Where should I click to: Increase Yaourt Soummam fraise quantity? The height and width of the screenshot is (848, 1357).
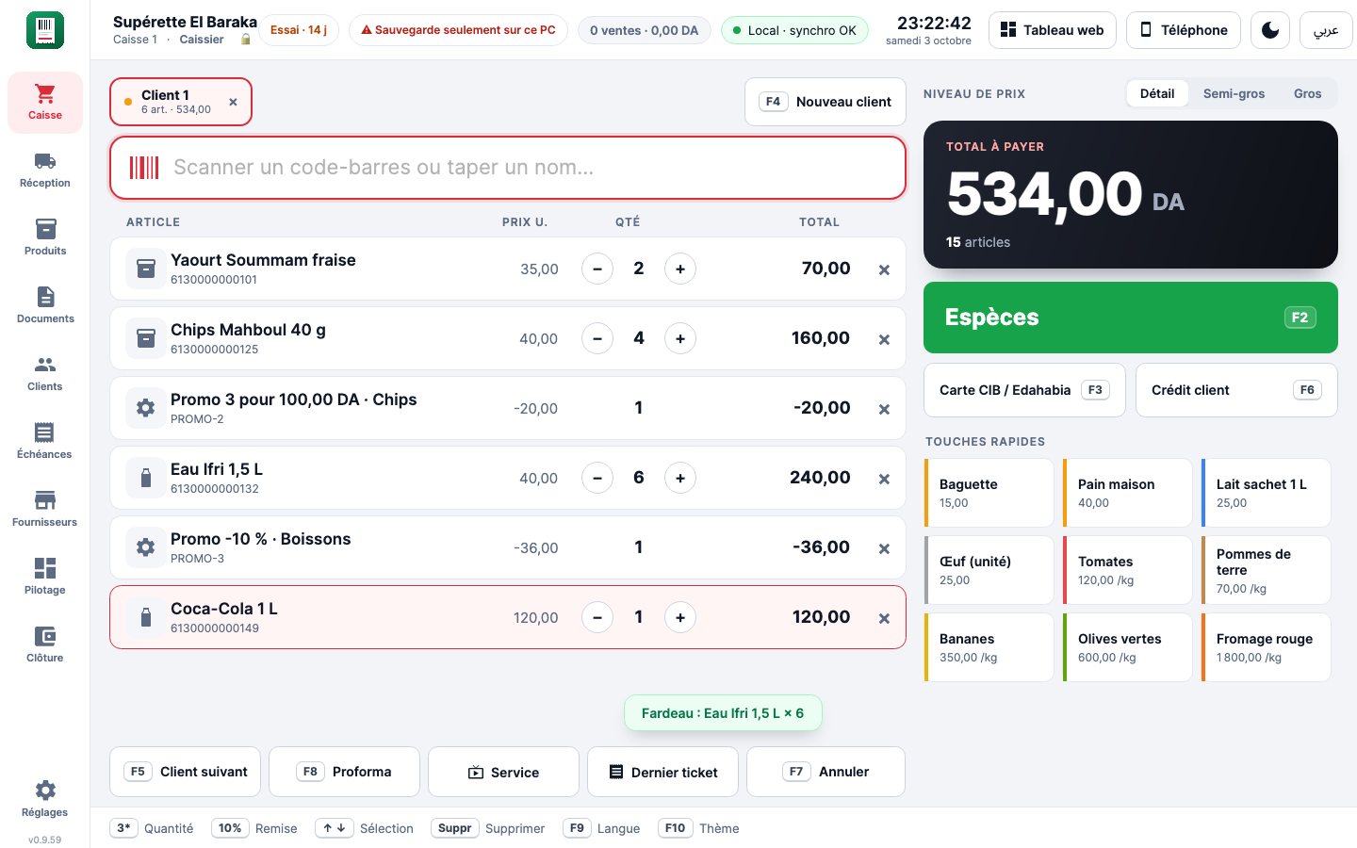pos(680,269)
